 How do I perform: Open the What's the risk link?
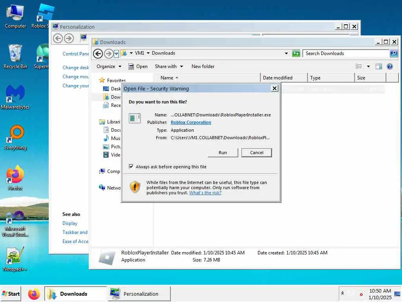pyautogui.click(x=205, y=193)
